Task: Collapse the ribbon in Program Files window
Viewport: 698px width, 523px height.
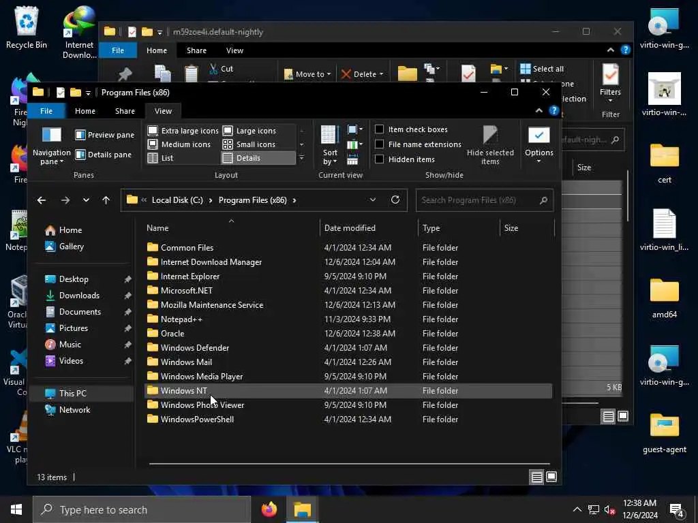Action: pos(539,111)
